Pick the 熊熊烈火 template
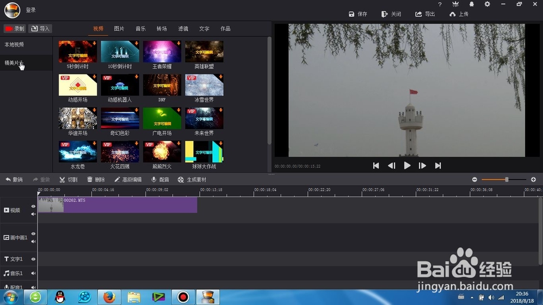Image resolution: width=543 pixels, height=305 pixels. click(x=162, y=151)
